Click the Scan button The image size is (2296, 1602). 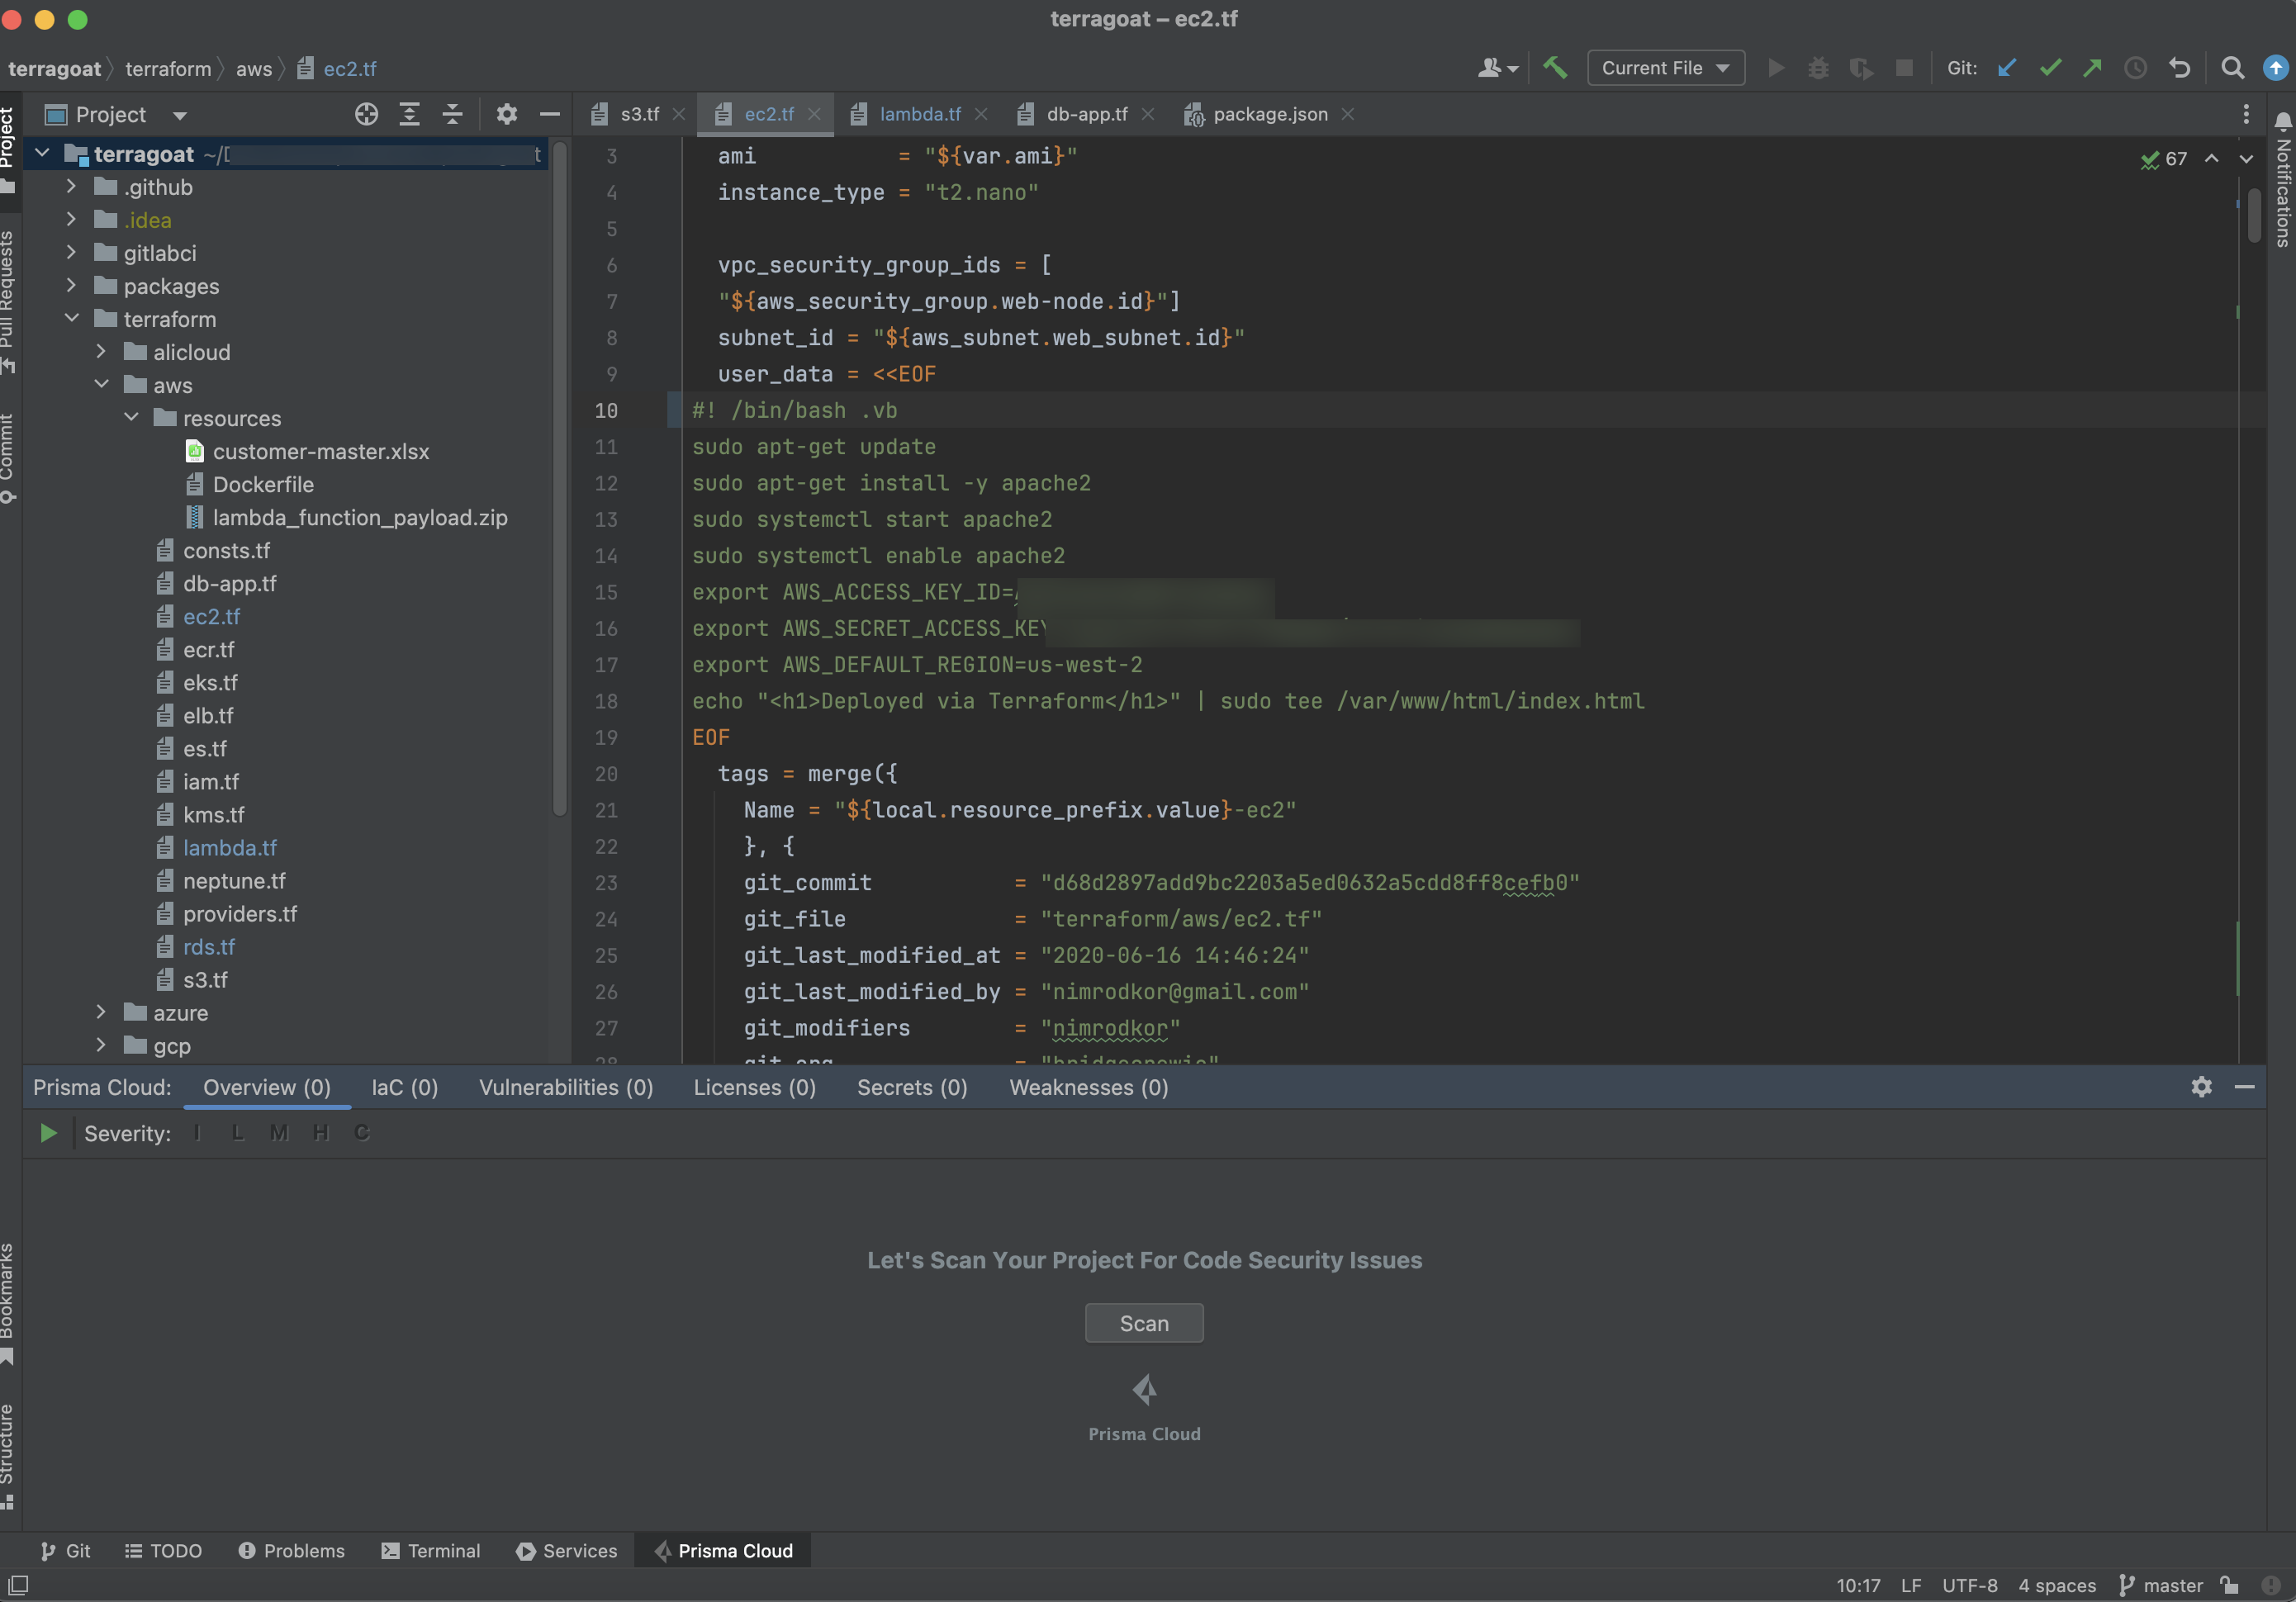click(1144, 1323)
